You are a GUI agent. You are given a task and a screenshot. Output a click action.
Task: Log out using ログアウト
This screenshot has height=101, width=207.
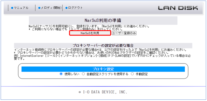(x=75, y=8)
